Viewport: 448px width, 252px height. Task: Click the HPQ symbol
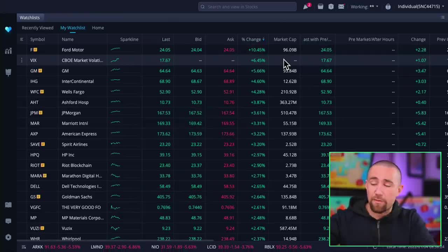35,155
